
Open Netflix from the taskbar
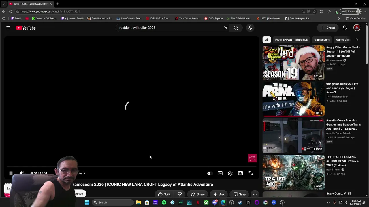pyautogui.click(x=198, y=202)
